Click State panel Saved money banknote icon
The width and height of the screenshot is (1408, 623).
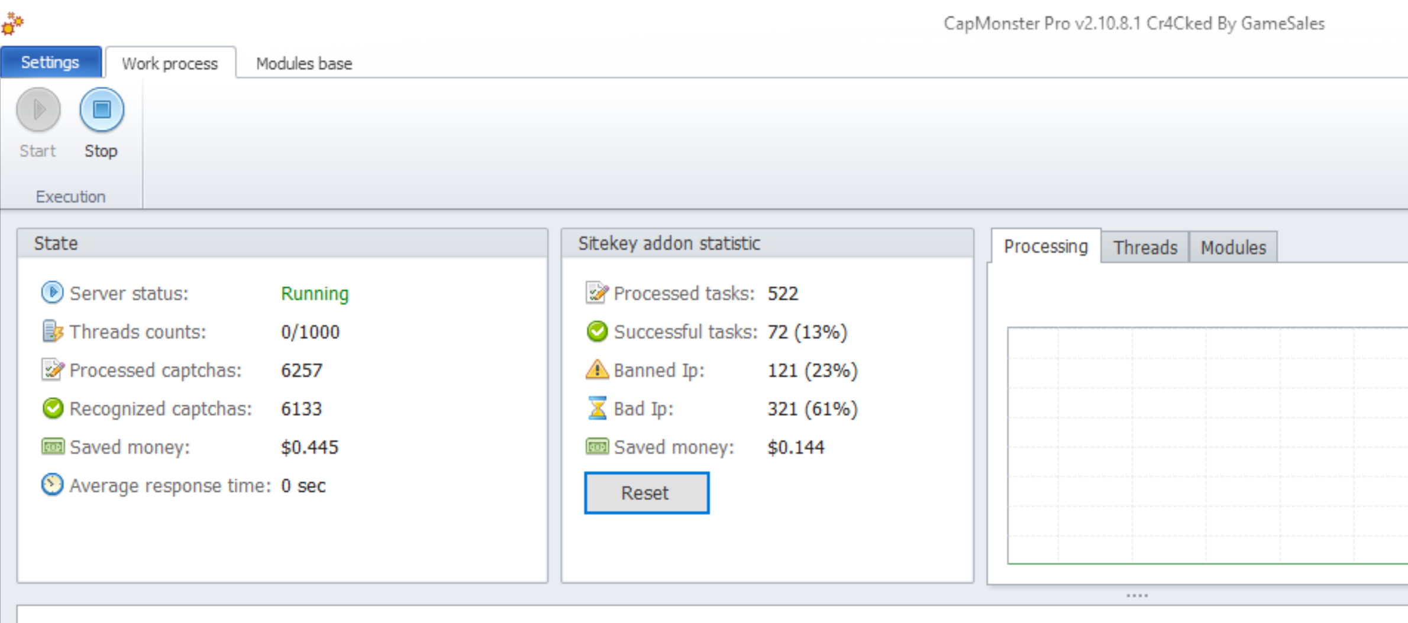click(53, 446)
